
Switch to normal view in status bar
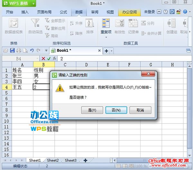click(x=118, y=166)
